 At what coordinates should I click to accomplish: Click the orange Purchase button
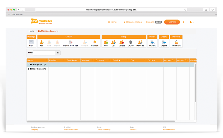pyautogui.click(x=172, y=22)
